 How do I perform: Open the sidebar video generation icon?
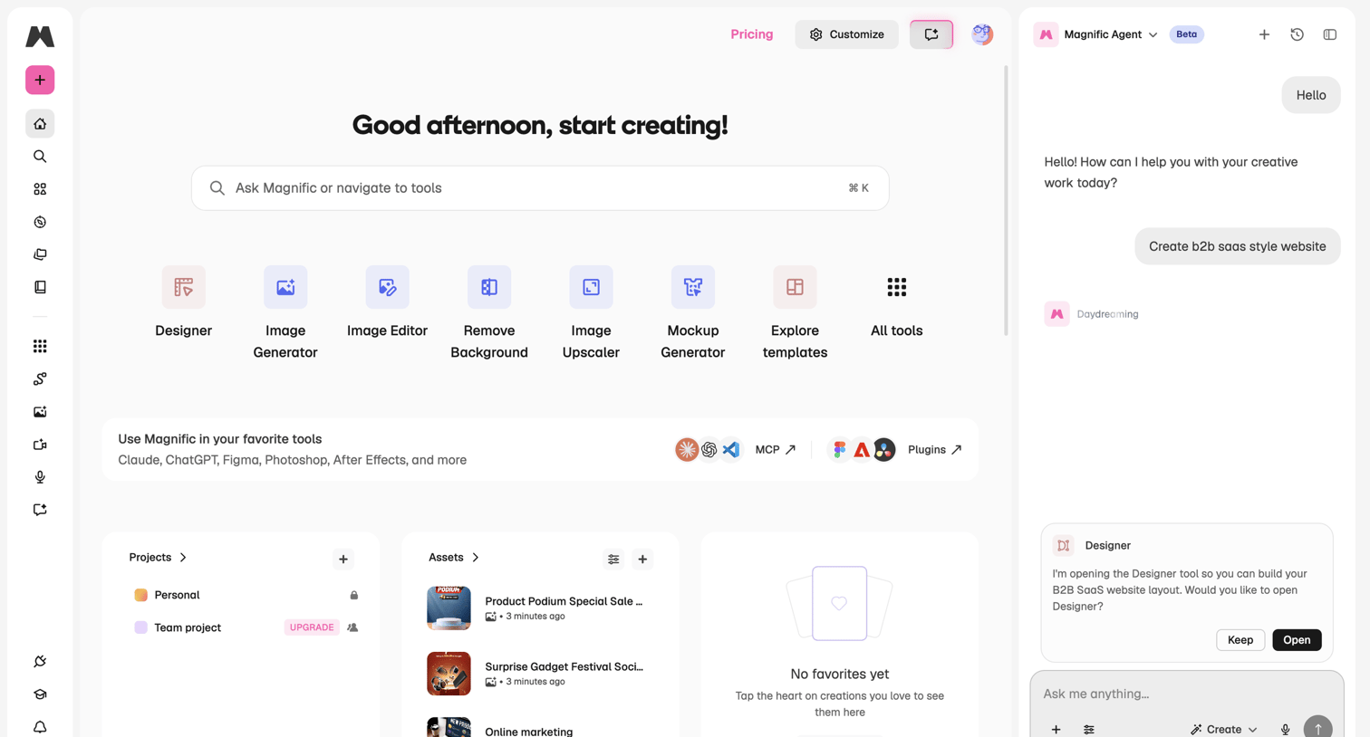[x=40, y=445]
